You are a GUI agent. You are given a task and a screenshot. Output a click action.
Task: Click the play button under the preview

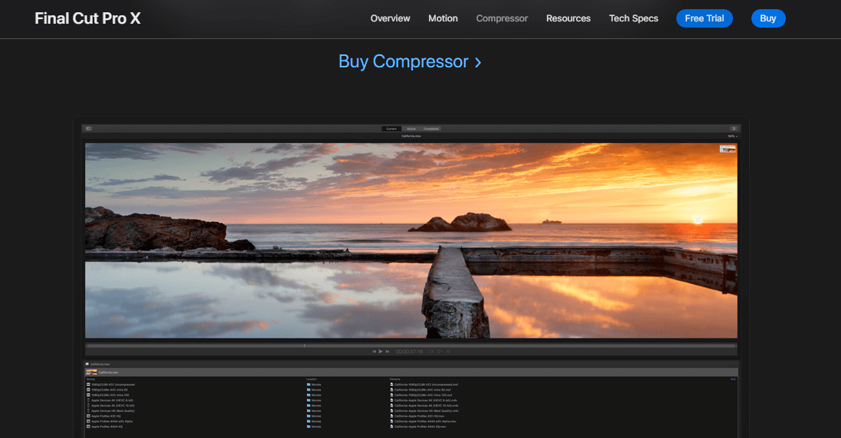pos(380,351)
